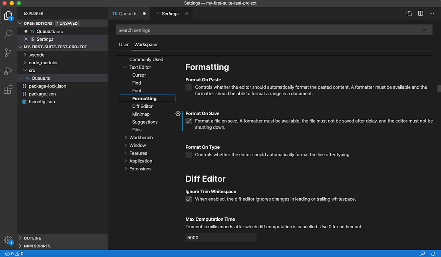The width and height of the screenshot is (441, 257).
Task: Click Open Settings (JSON) icon
Action: pos(409,14)
